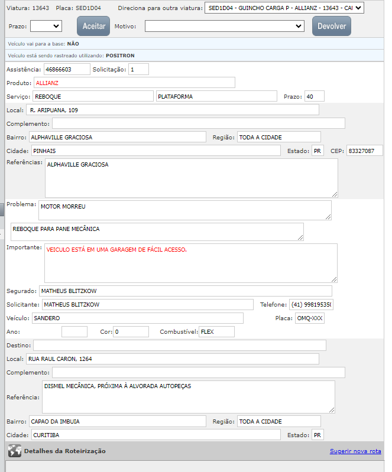Select the Produto field showing ALLIANZ
The width and height of the screenshot is (392, 472).
(x=134, y=83)
